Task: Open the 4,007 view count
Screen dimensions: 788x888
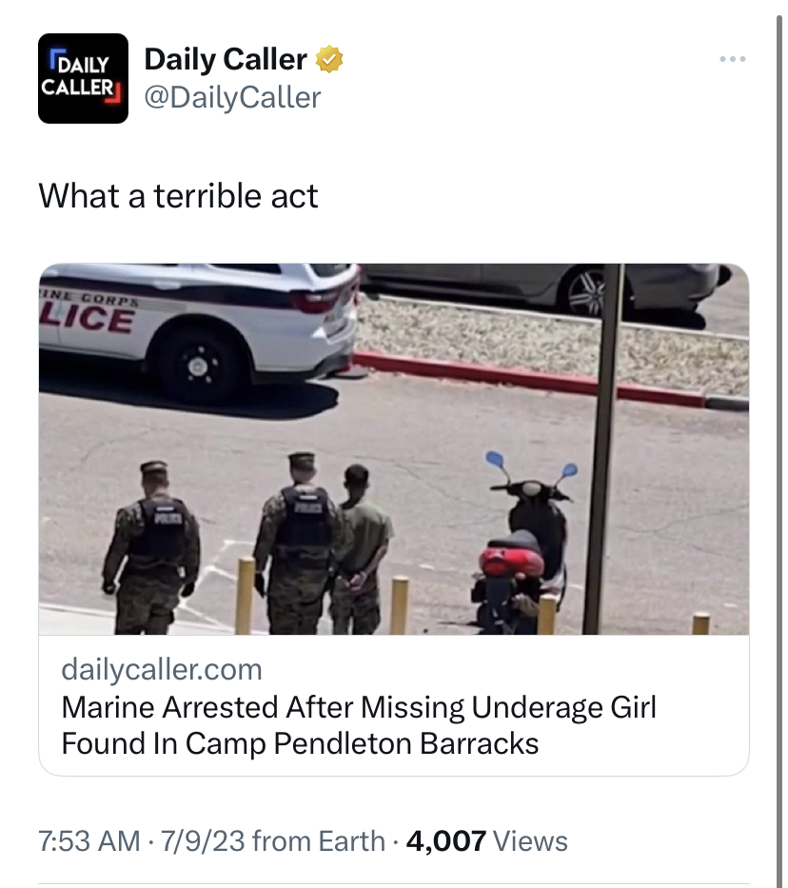Action: 446,841
